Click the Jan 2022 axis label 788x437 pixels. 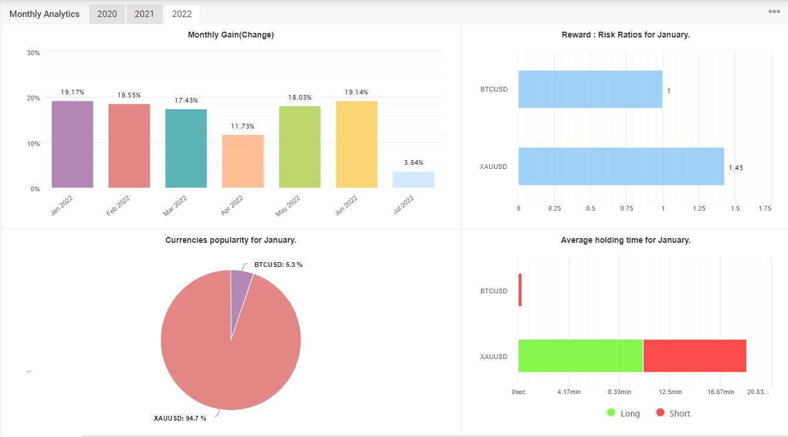(x=62, y=206)
